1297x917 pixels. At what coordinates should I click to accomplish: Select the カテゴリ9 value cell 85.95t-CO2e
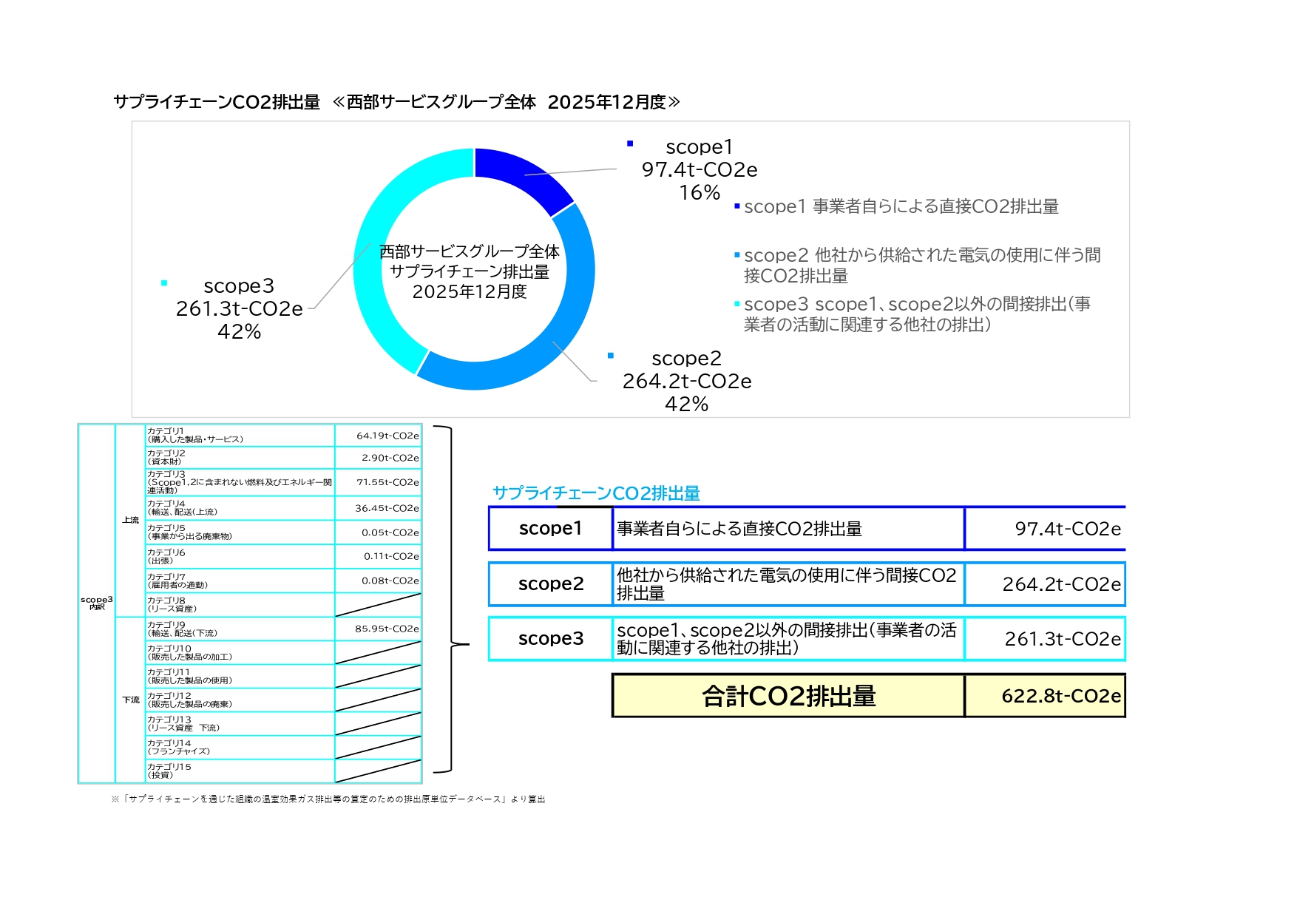tap(378, 629)
